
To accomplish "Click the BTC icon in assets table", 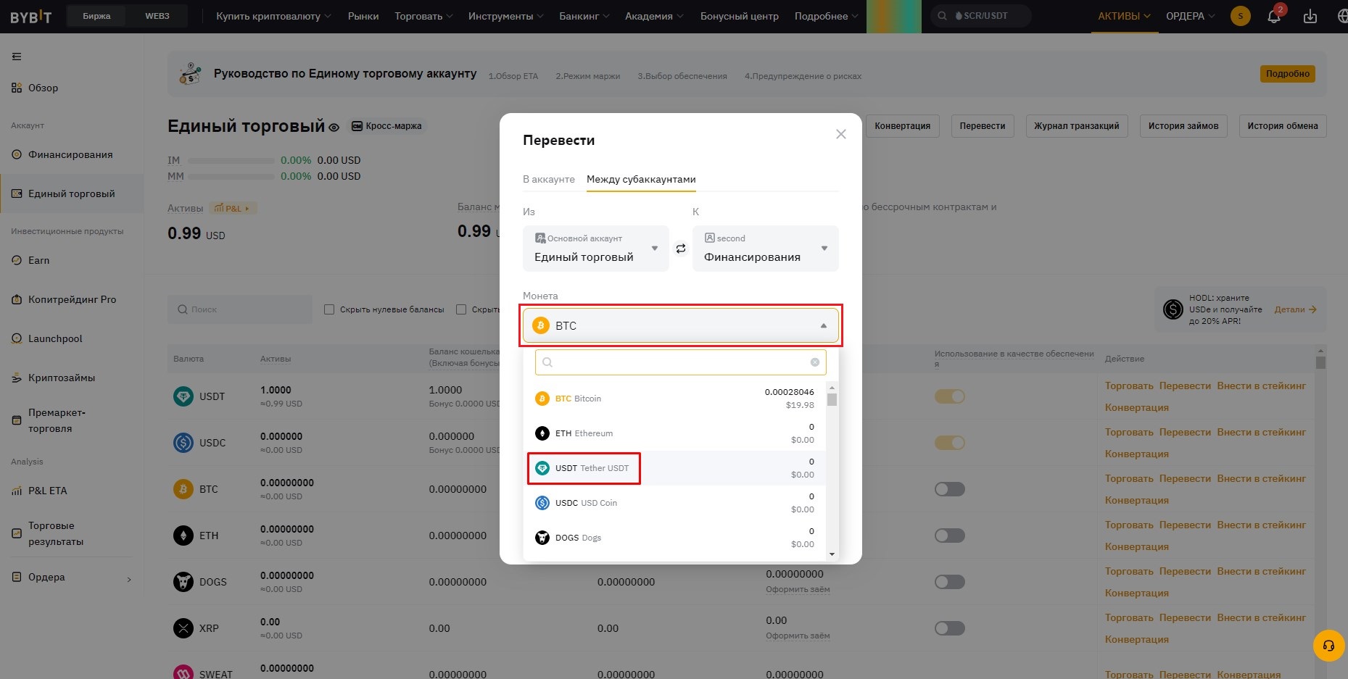I will coord(183,489).
